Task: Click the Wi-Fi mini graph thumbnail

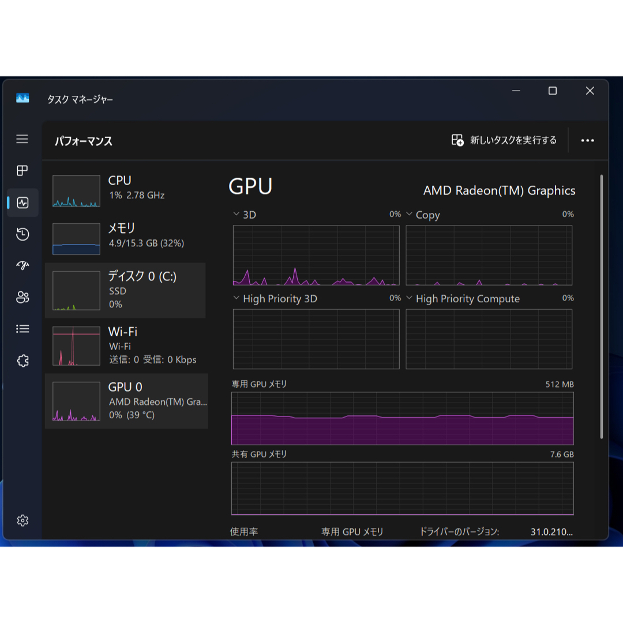Action: (76, 346)
